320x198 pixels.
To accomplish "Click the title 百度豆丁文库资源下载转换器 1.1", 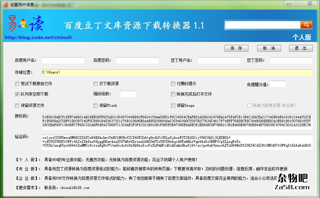I will coord(134,26).
